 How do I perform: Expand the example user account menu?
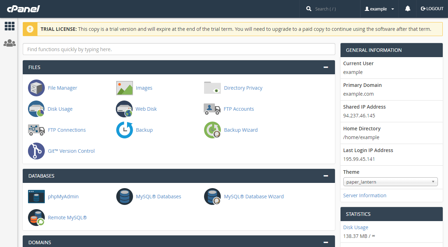[379, 9]
